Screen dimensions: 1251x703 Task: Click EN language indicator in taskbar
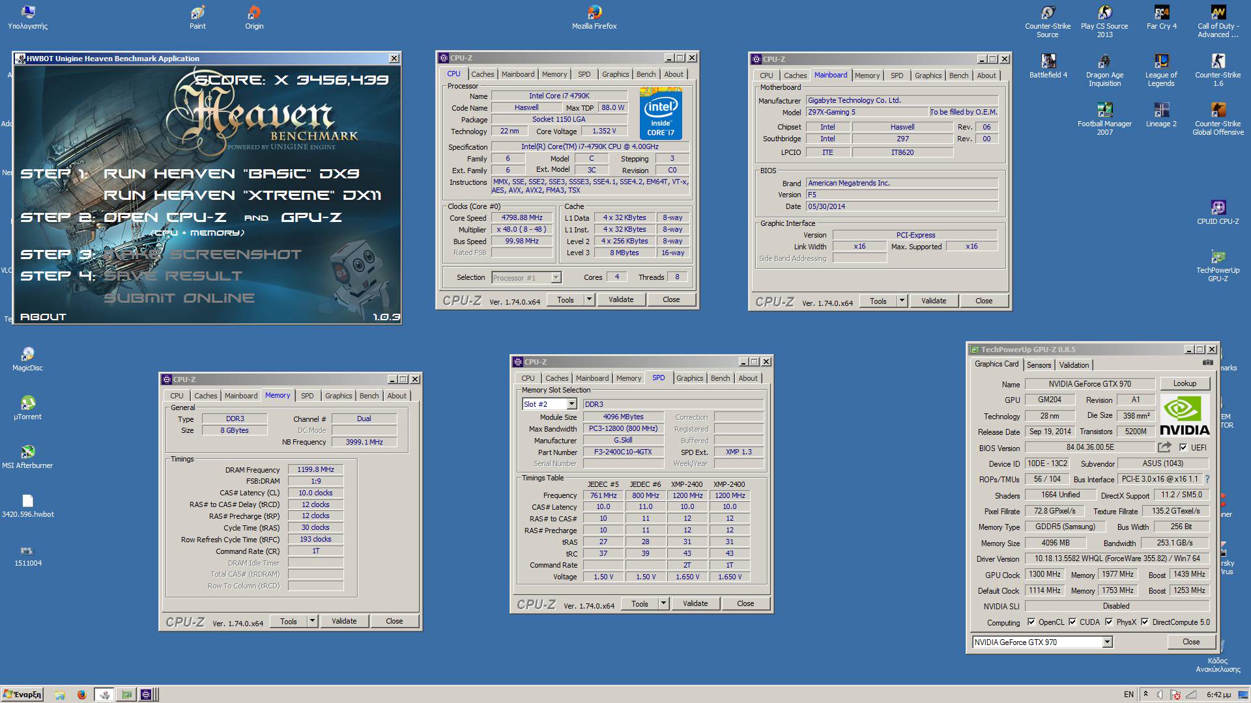[1129, 695]
